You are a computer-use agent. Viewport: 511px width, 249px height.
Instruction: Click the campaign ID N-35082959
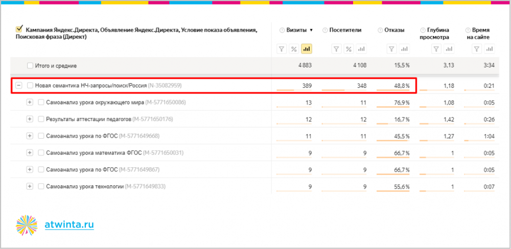coord(165,86)
